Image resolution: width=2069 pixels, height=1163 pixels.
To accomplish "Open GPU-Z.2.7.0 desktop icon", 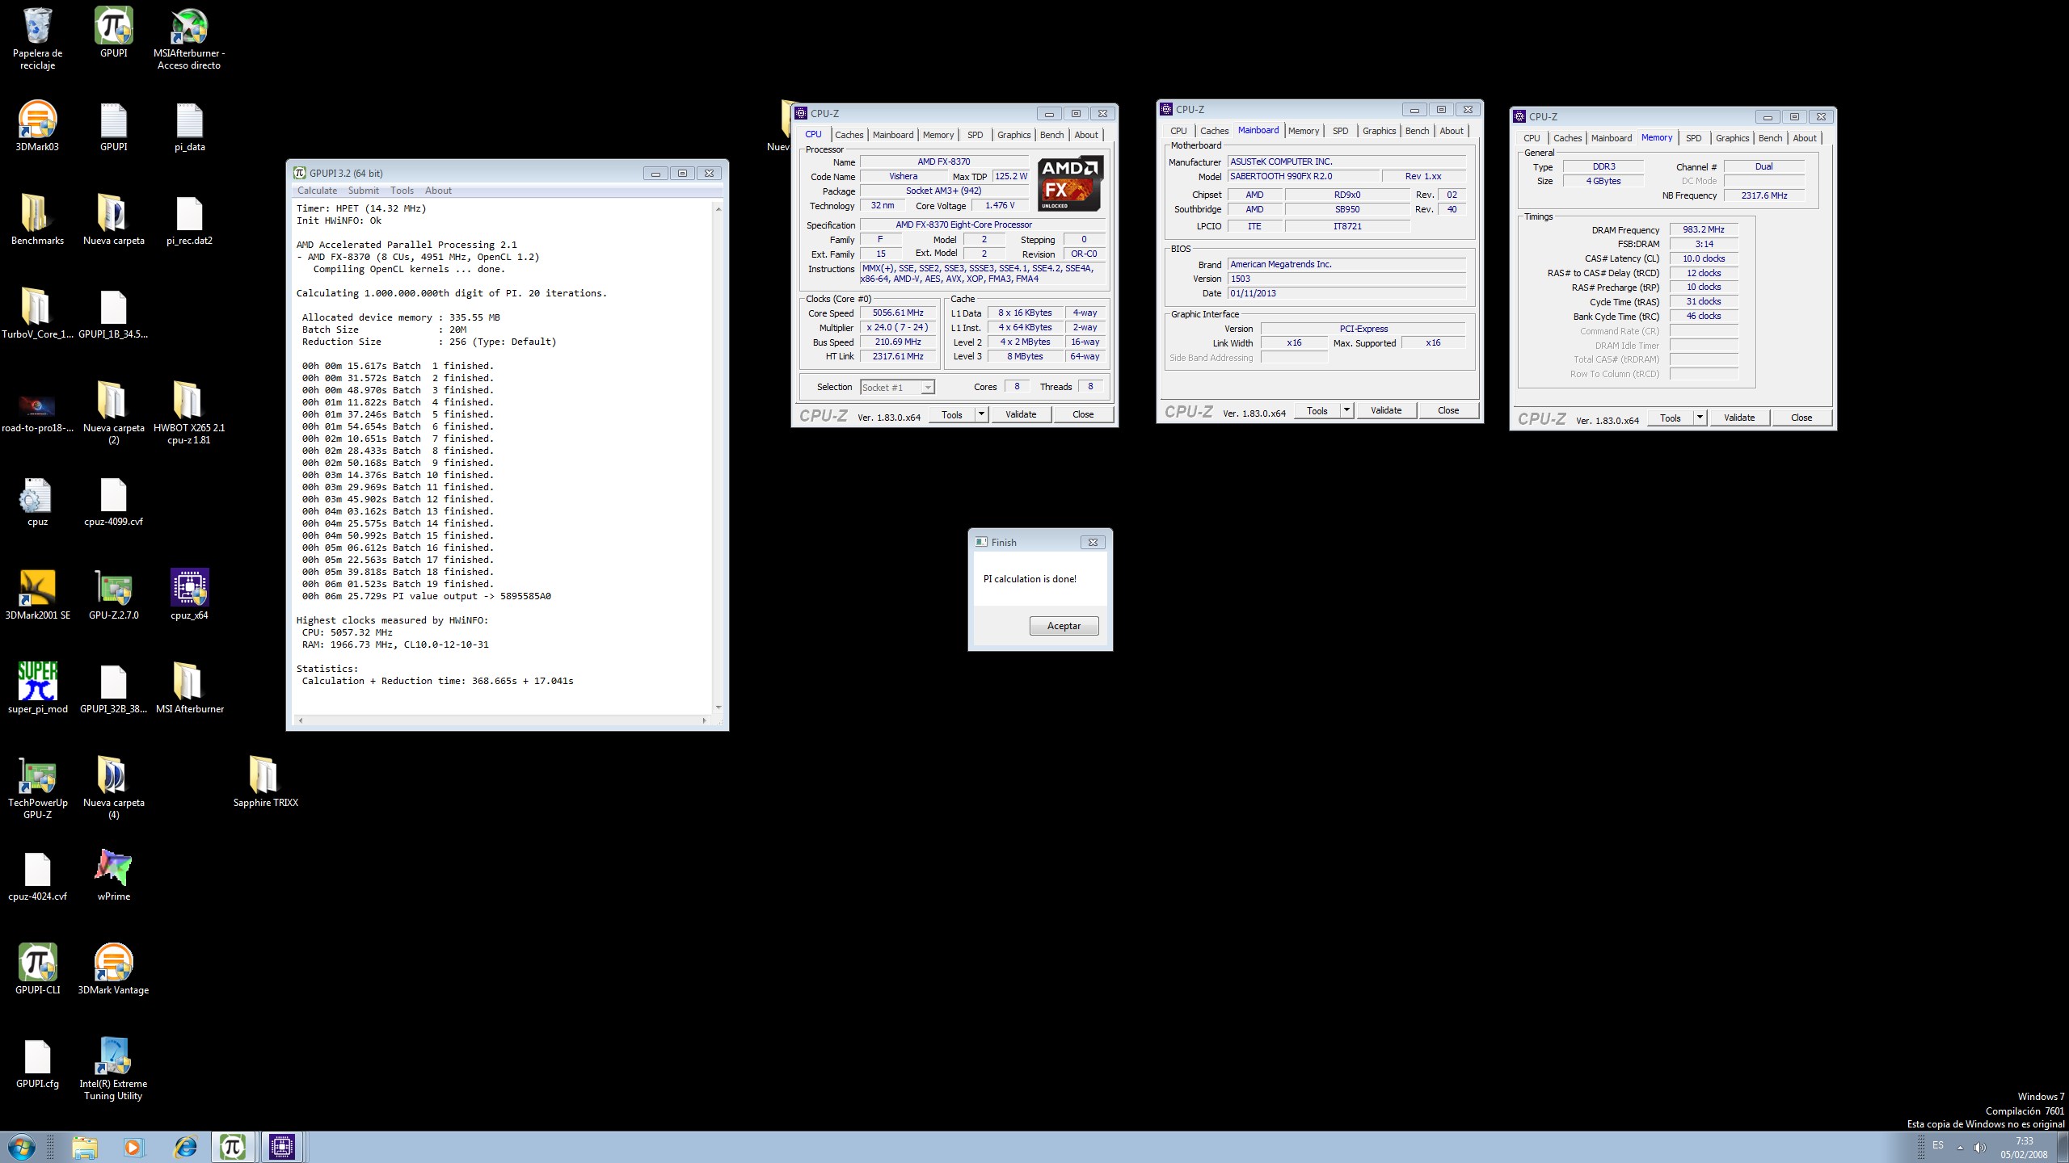I will [113, 594].
